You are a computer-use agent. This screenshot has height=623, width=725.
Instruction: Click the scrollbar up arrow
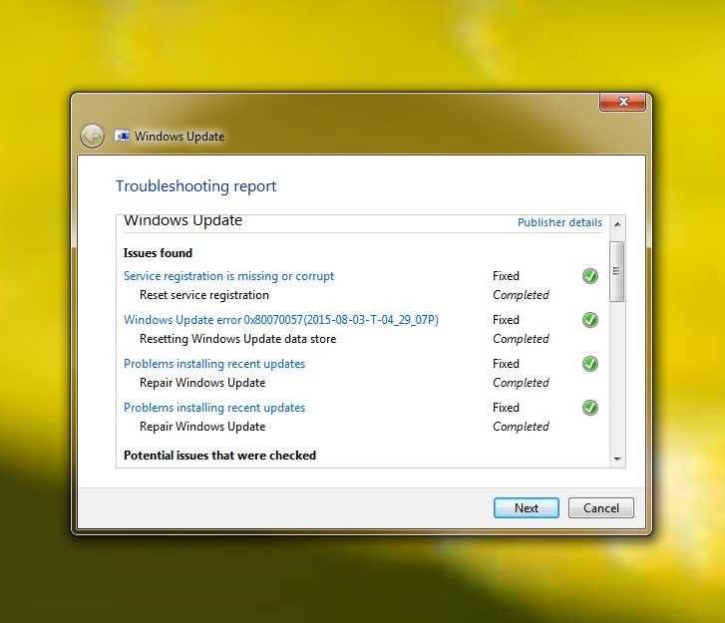pyautogui.click(x=617, y=224)
